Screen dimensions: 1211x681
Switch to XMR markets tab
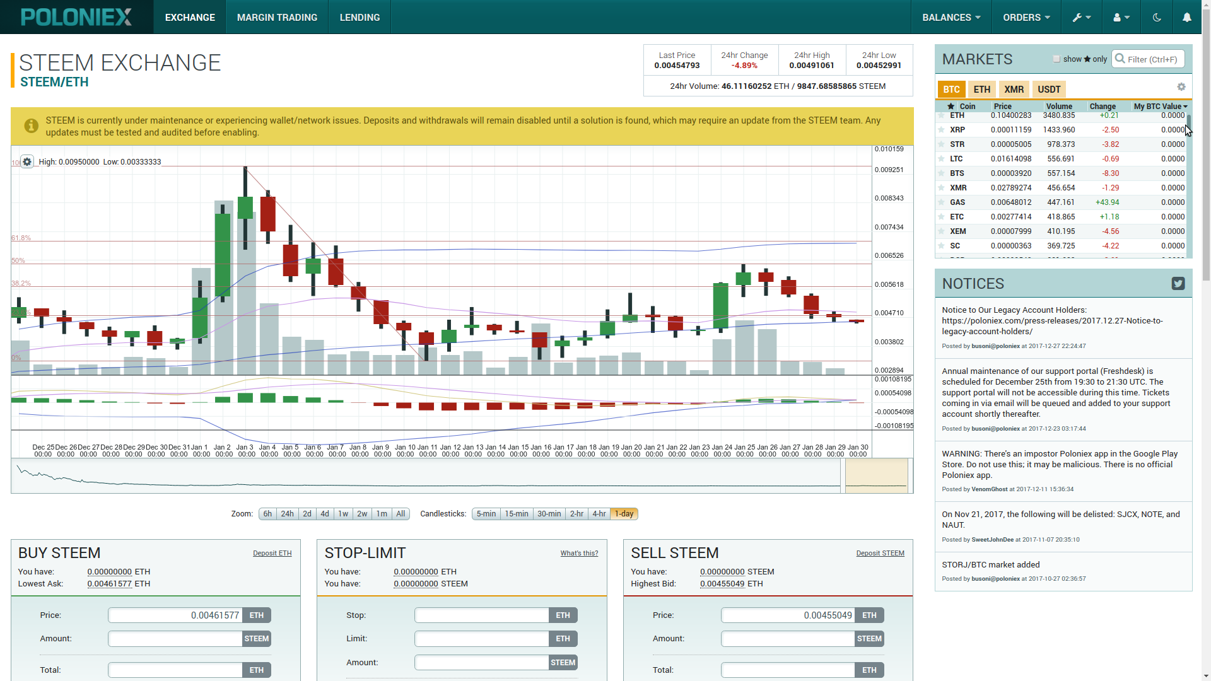tap(1014, 90)
